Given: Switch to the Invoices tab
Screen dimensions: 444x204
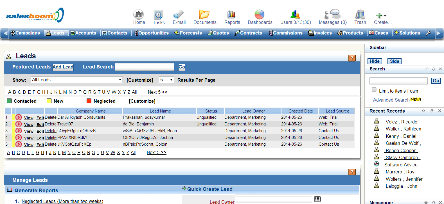Looking at the screenshot, I should coord(320,33).
